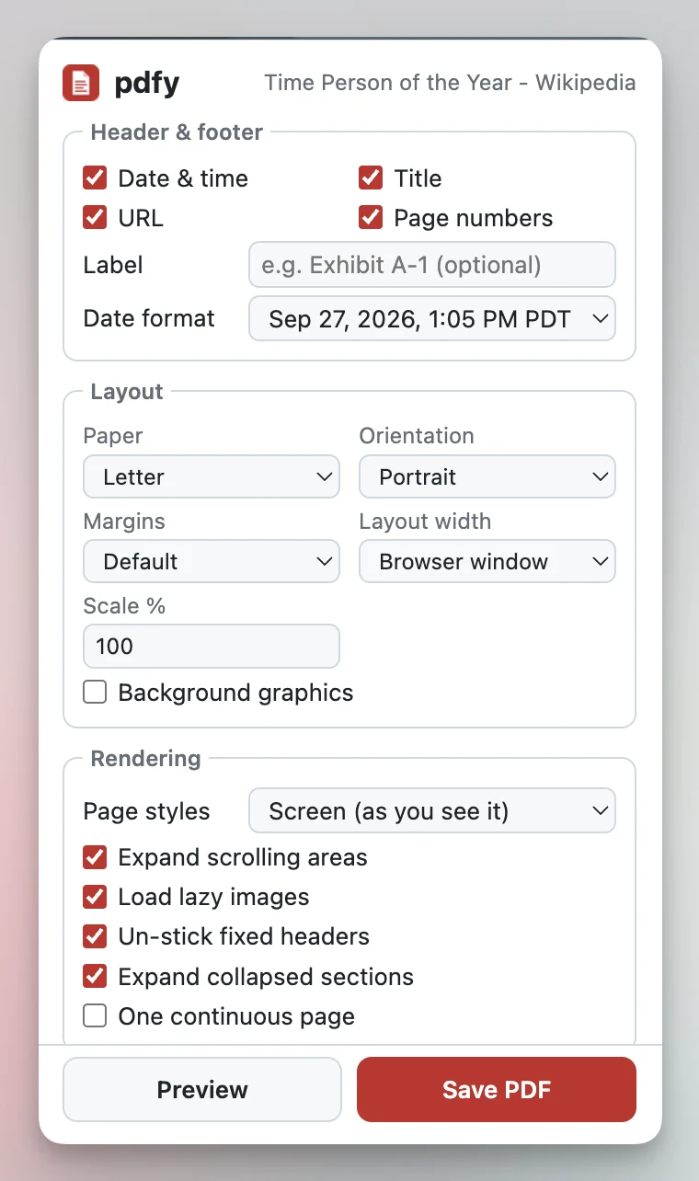Image resolution: width=699 pixels, height=1181 pixels.
Task: Focus the Label text field
Action: [432, 265]
